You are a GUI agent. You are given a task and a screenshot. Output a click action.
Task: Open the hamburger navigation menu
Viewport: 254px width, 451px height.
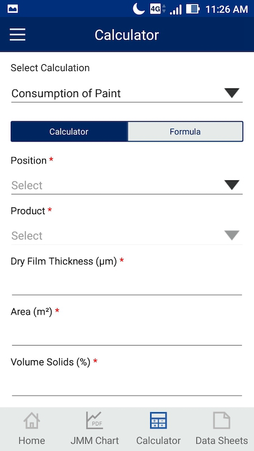coord(17,35)
